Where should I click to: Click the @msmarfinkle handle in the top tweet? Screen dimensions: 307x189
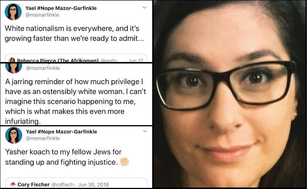click(x=42, y=15)
